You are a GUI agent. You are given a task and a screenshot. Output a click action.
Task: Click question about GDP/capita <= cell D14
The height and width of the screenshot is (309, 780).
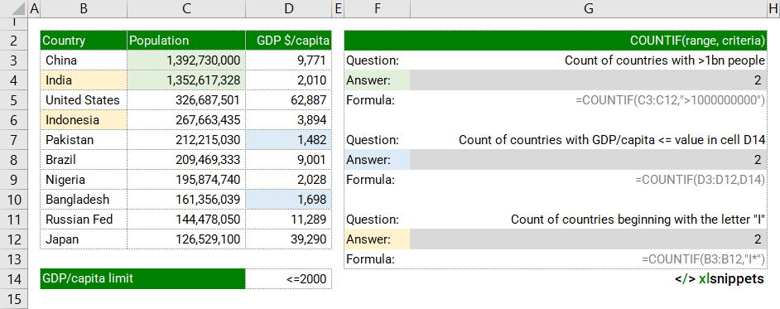[612, 140]
